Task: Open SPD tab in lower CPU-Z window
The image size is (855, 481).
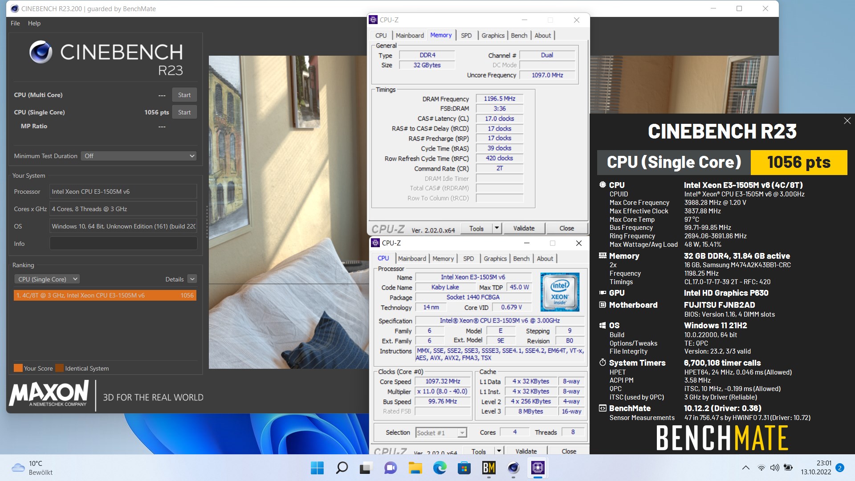Action: click(468, 258)
